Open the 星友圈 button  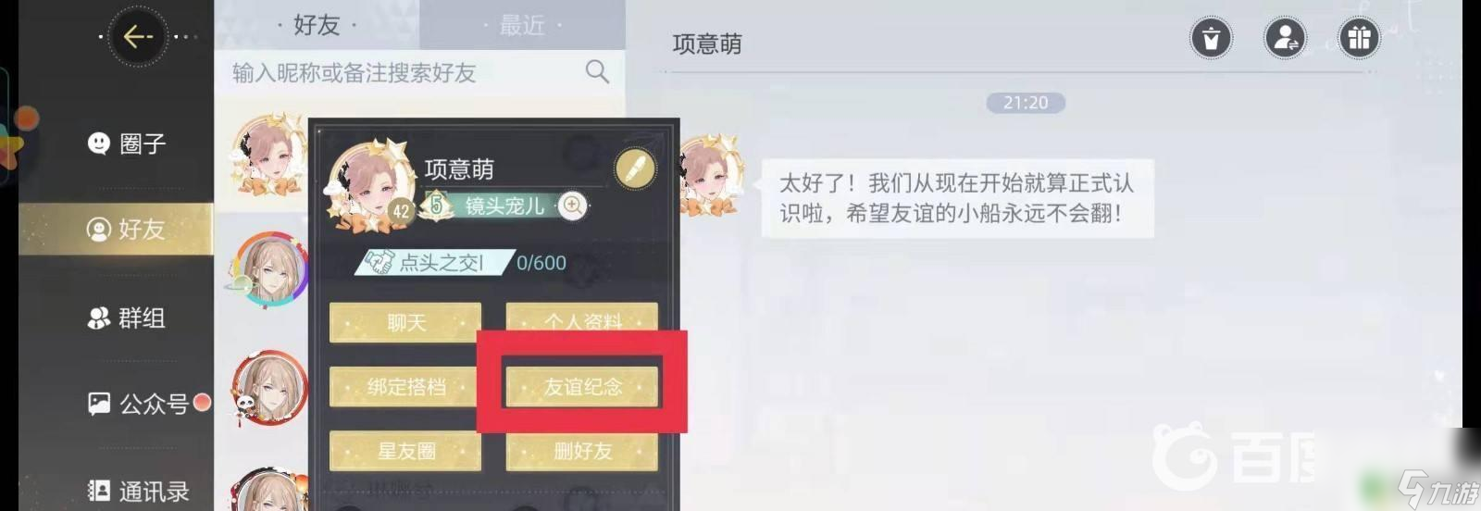[x=405, y=451]
